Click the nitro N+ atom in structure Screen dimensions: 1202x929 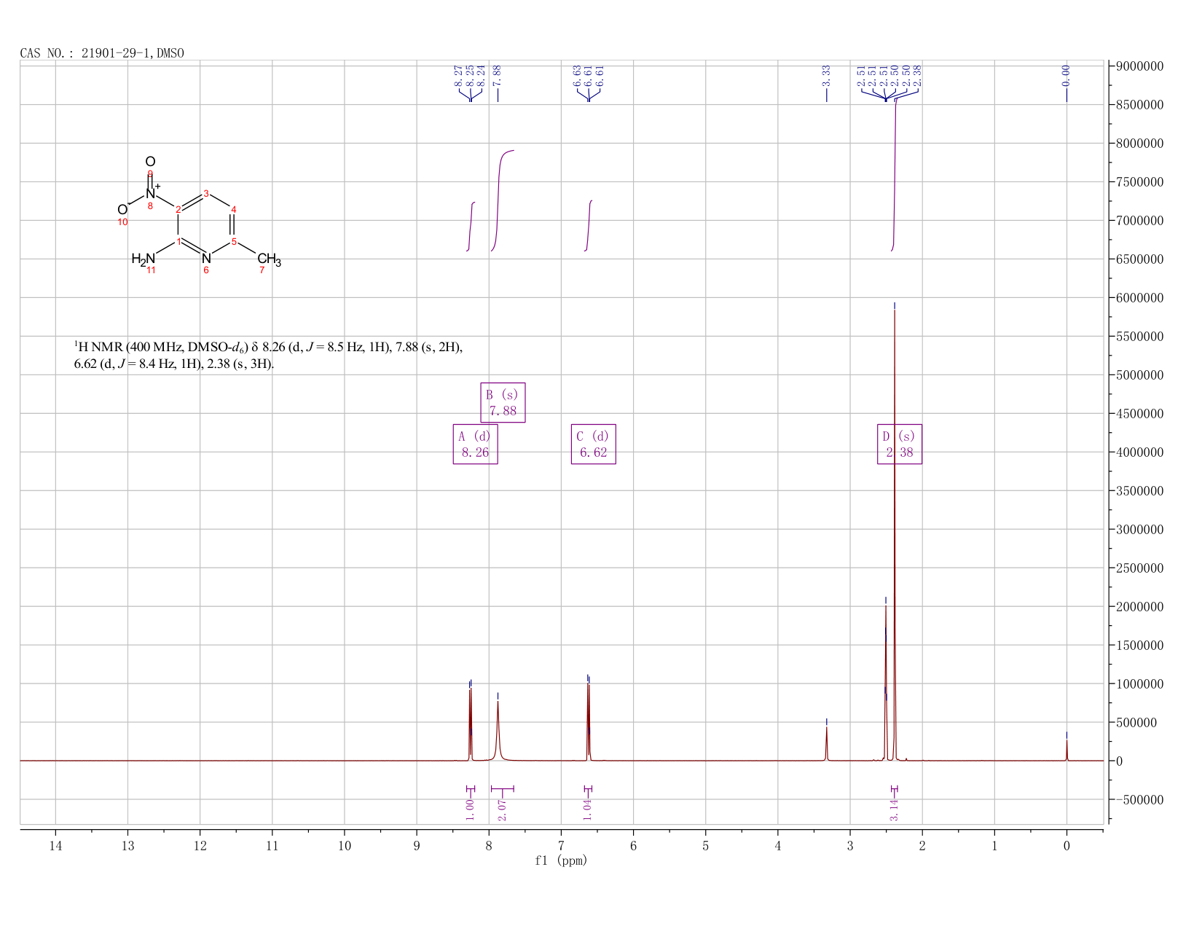coord(152,193)
